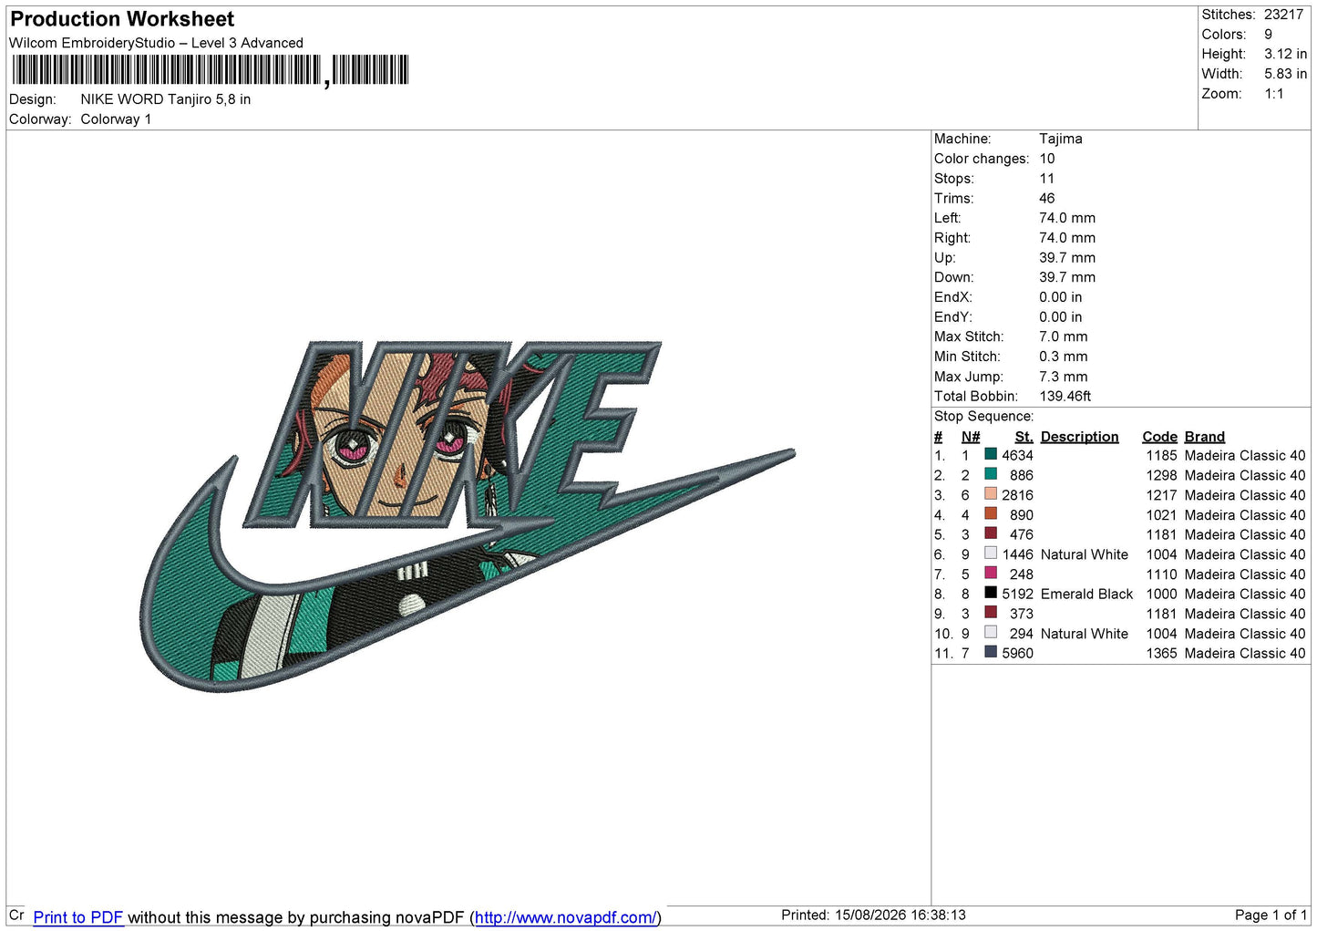This screenshot has height=931, width=1317.
Task: Click the black Emerald Black swatch
Action: click(x=991, y=593)
